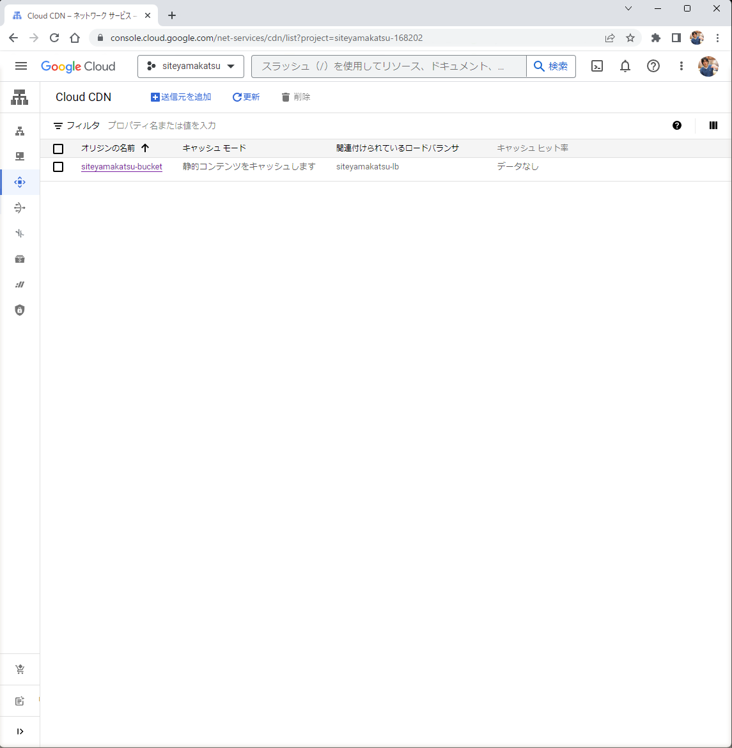Toggle the select-all checkbox in table header
732x748 pixels.
click(x=58, y=149)
